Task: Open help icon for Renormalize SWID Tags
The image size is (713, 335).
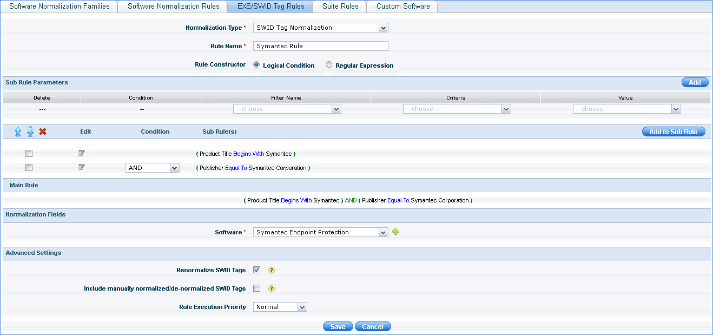Action: coord(272,270)
